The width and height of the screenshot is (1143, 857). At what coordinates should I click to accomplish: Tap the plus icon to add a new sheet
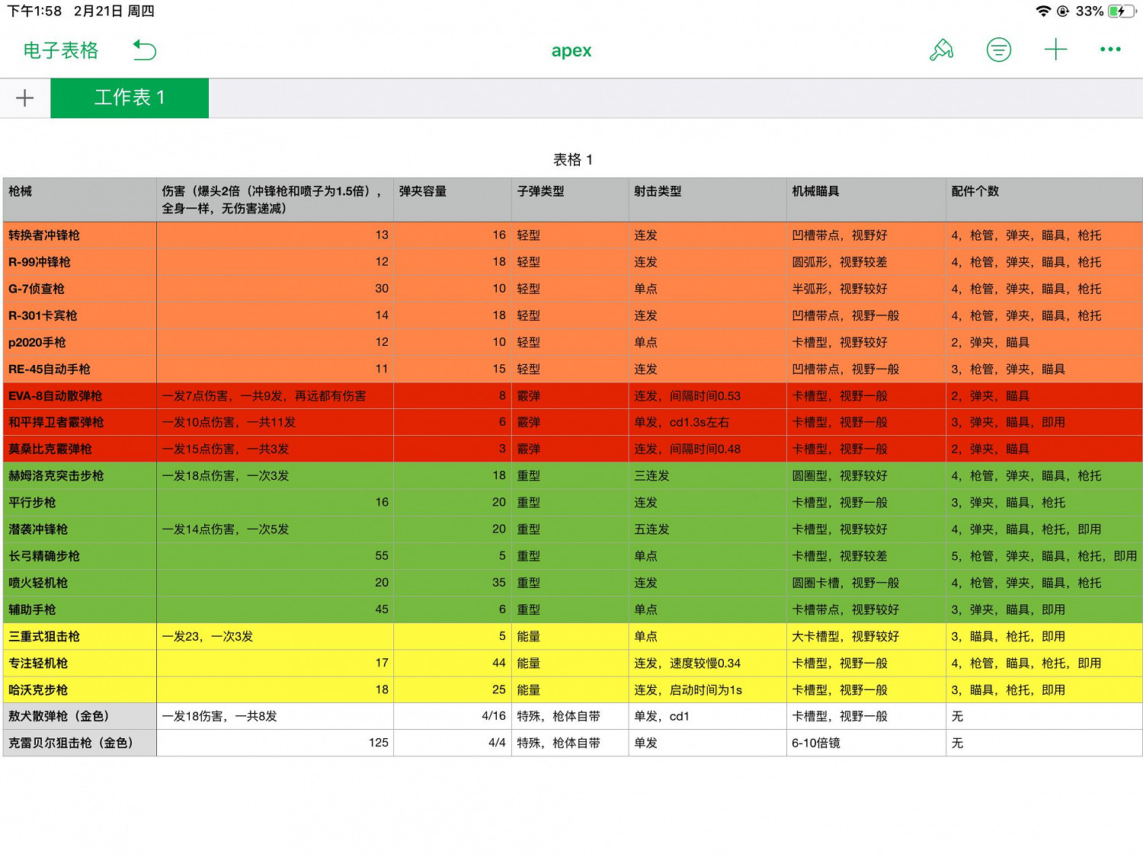[25, 98]
